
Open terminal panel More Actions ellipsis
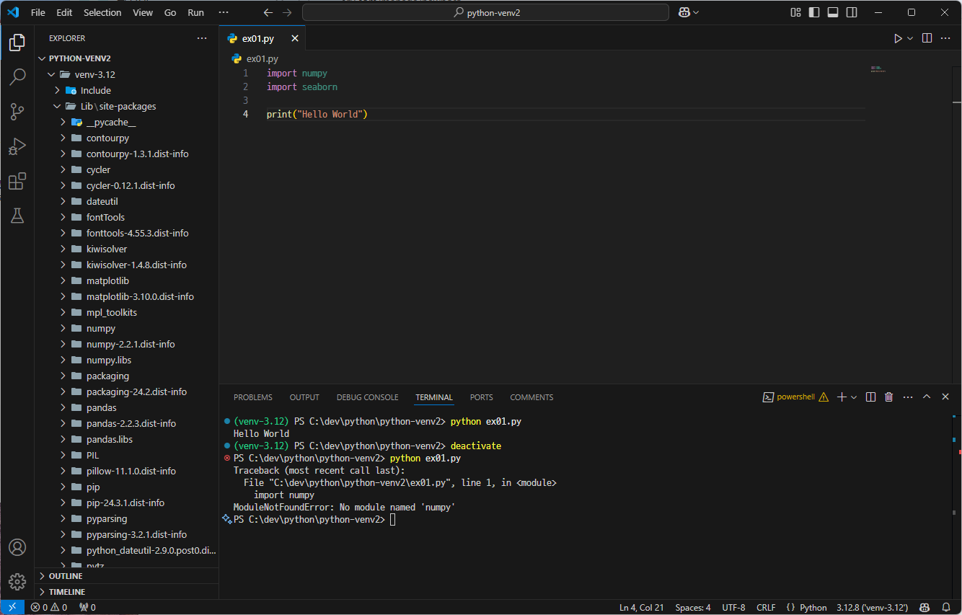[x=908, y=397]
